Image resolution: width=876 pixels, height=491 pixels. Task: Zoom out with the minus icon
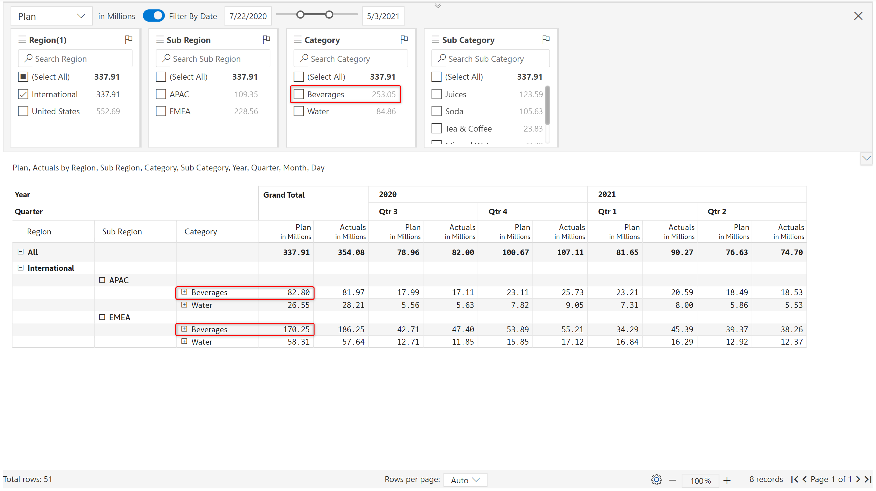pyautogui.click(x=672, y=480)
